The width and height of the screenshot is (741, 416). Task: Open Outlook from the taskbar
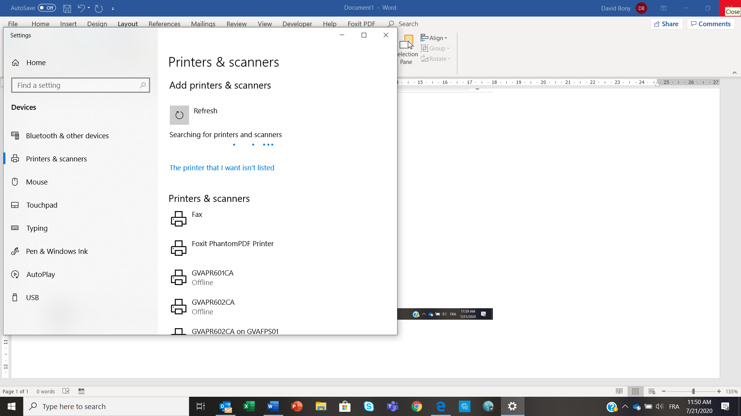[x=225, y=406]
